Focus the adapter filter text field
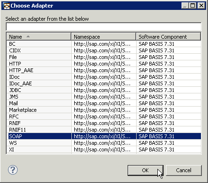 click(x=104, y=27)
